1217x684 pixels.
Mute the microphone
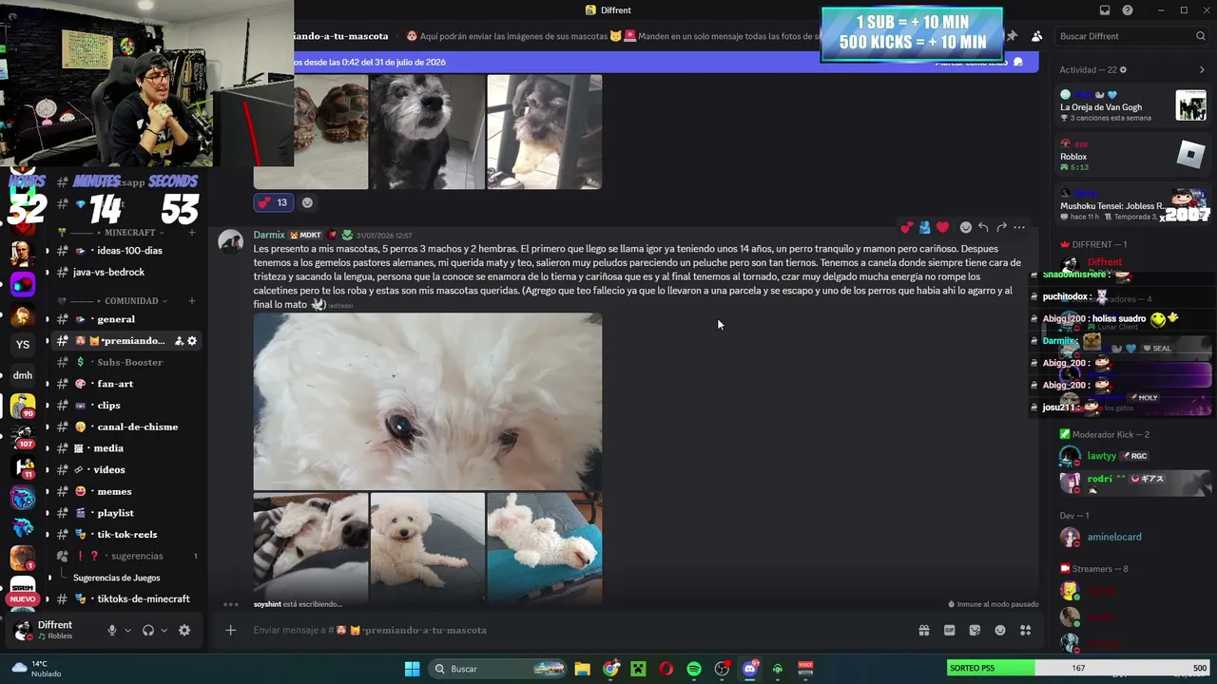pos(112,630)
